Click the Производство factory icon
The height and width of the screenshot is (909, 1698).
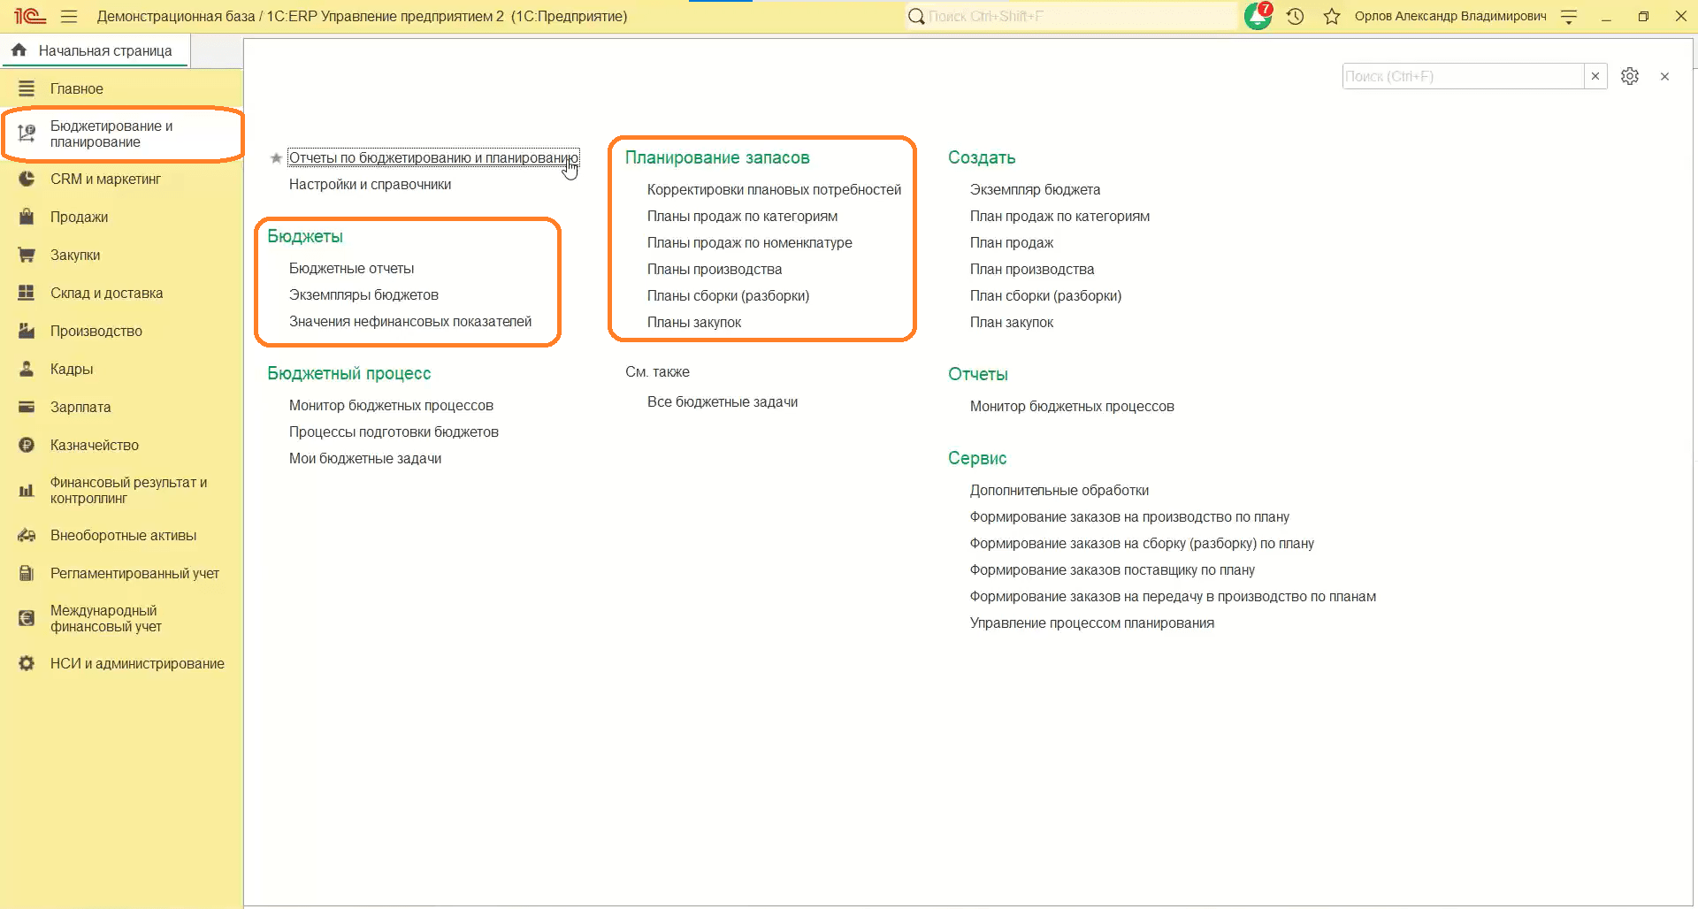27,331
